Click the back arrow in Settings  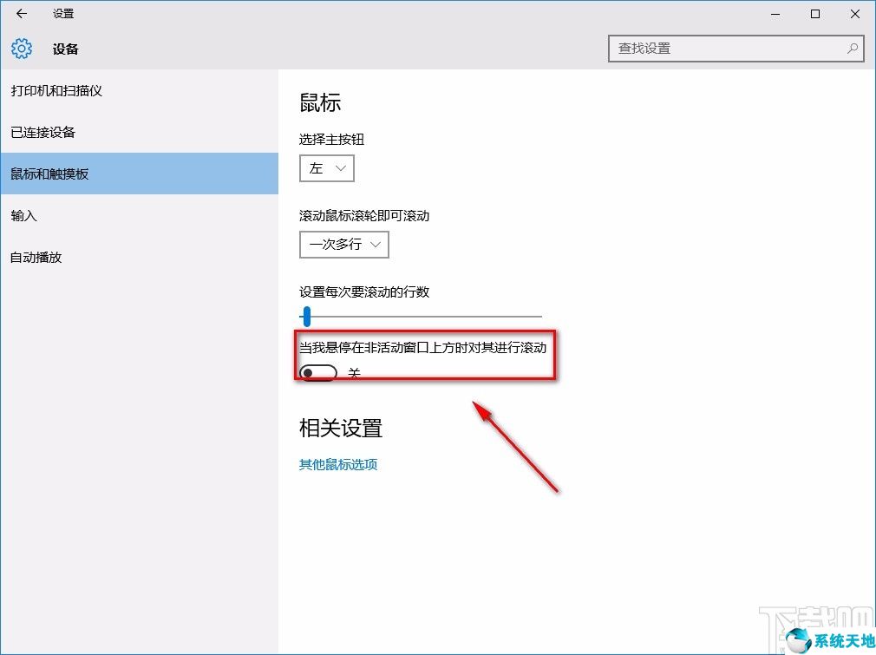[21, 14]
